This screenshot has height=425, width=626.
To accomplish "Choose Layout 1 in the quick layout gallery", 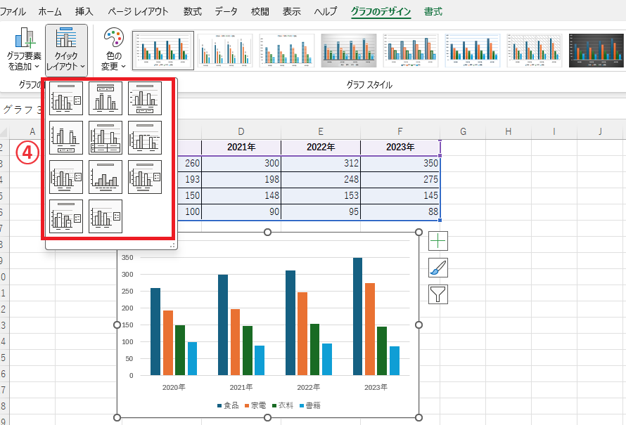I will (66, 98).
